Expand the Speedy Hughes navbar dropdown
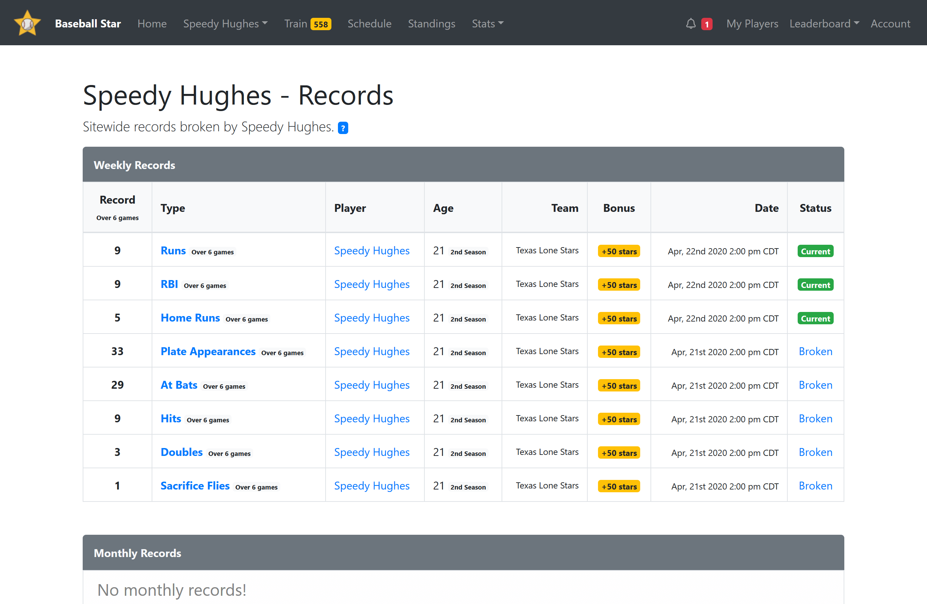The width and height of the screenshot is (927, 604). (225, 23)
